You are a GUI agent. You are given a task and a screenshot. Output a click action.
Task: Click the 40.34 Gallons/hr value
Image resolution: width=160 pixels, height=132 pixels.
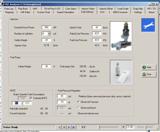coord(83,71)
